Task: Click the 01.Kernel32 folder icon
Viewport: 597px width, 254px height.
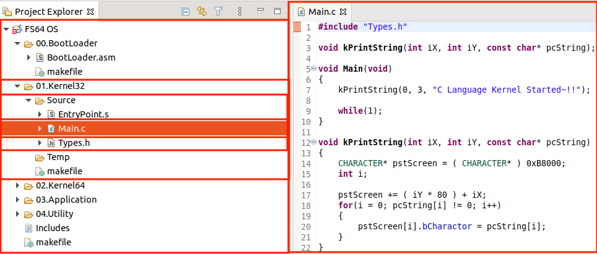Action: 28,87
